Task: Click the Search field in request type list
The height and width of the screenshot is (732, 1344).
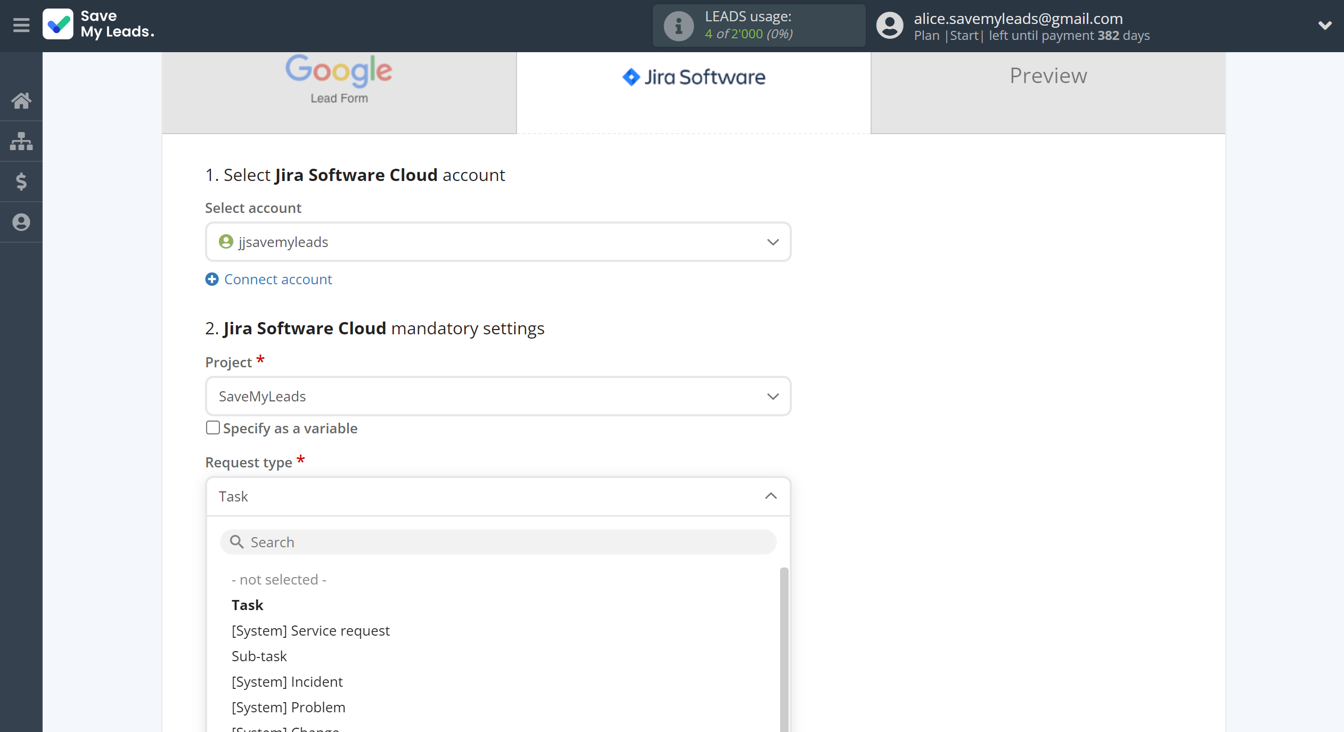Action: [x=498, y=542]
